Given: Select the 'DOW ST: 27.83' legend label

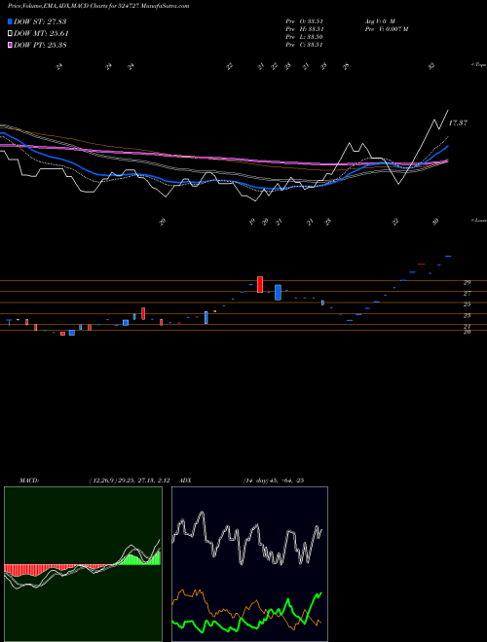Looking at the screenshot, I should 40,21.
